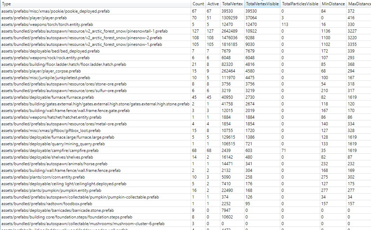The height and width of the screenshot is (230, 371).
Task: Click TotalVertex value 22490 for pumpkin.entity
Action: pos(227,190)
